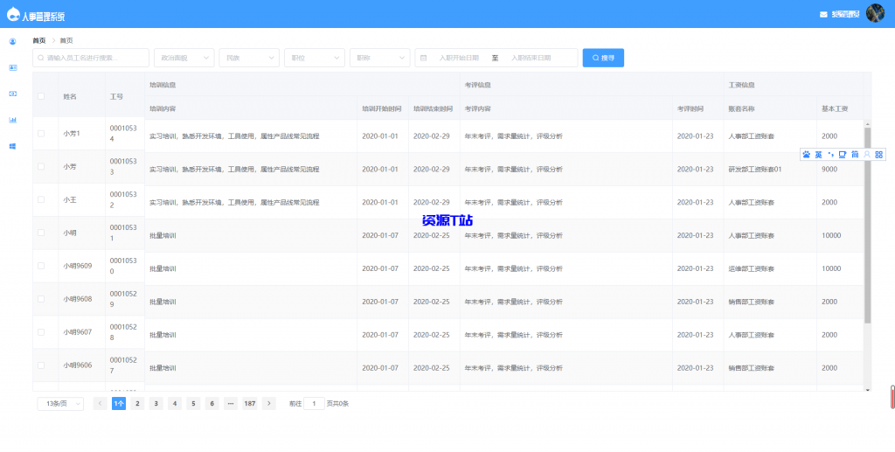Click the grid icon on IME toolbar
The image size is (895, 452).
(878, 155)
